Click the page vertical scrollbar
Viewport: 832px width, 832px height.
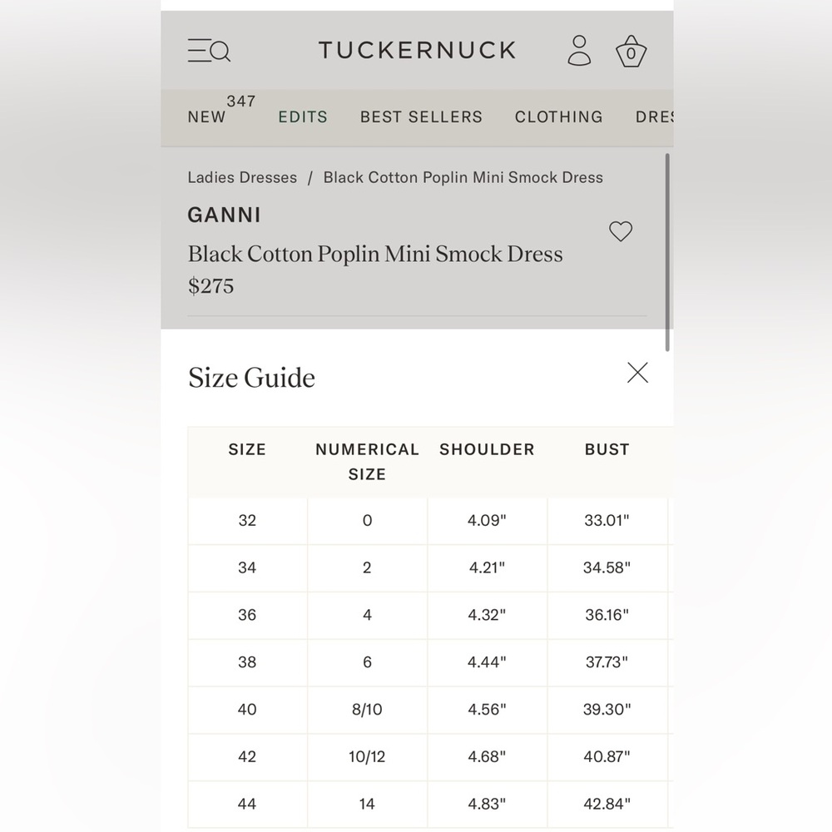667,252
